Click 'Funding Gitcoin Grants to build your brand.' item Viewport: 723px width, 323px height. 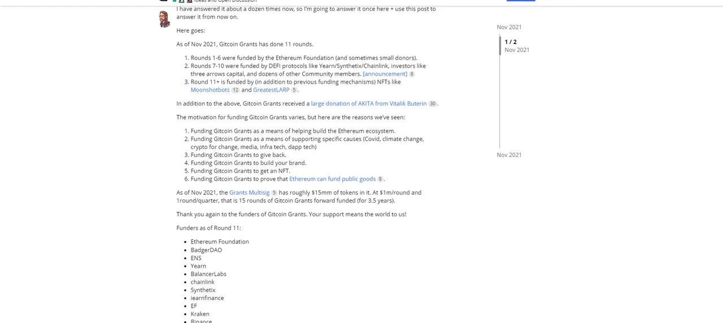249,163
